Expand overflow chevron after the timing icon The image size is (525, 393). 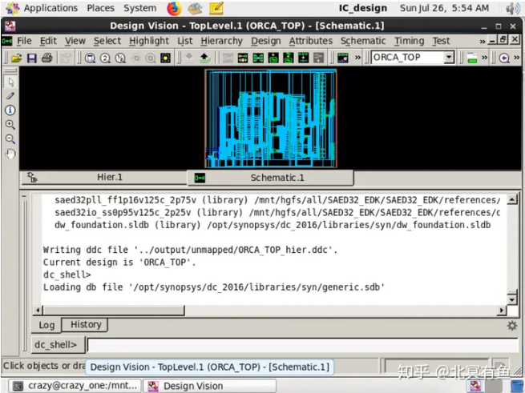click(357, 58)
